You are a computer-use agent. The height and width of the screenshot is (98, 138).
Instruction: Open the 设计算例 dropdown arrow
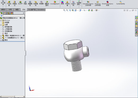3,7
